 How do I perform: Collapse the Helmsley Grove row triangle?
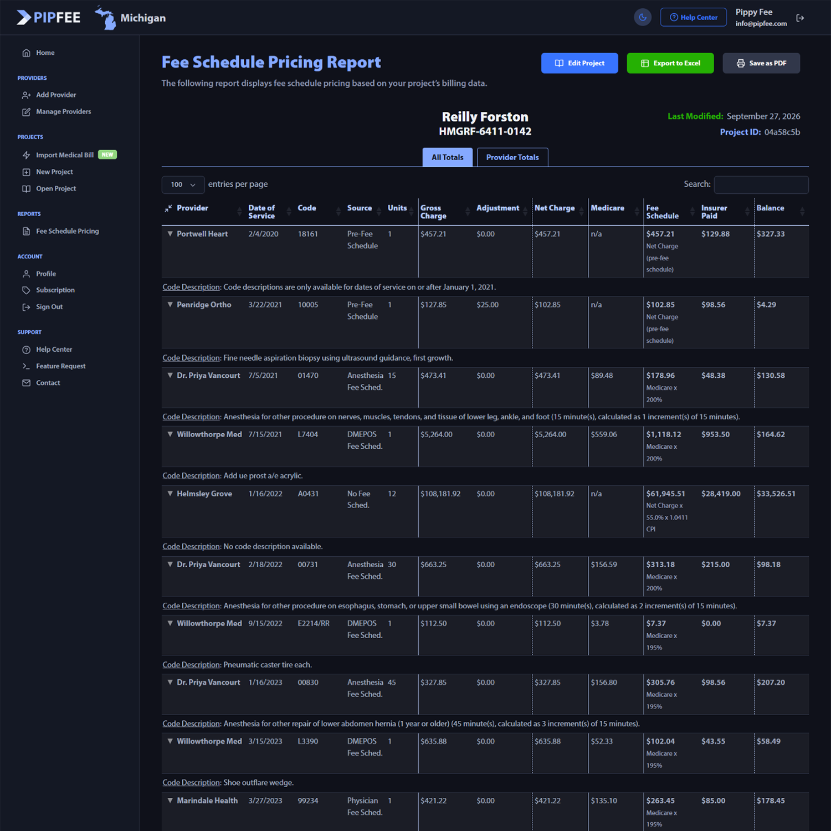[170, 494]
